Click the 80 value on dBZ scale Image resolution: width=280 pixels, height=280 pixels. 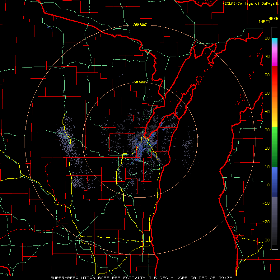click(x=267, y=38)
